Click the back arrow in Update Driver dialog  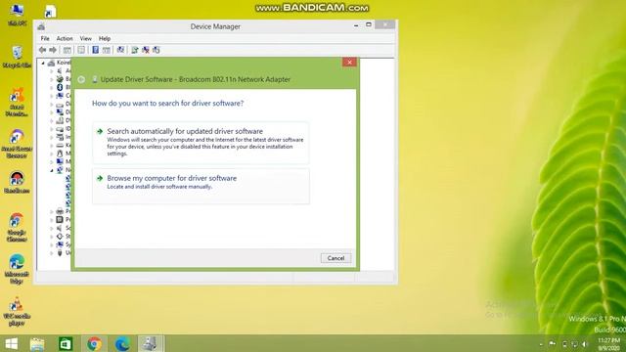[81, 79]
